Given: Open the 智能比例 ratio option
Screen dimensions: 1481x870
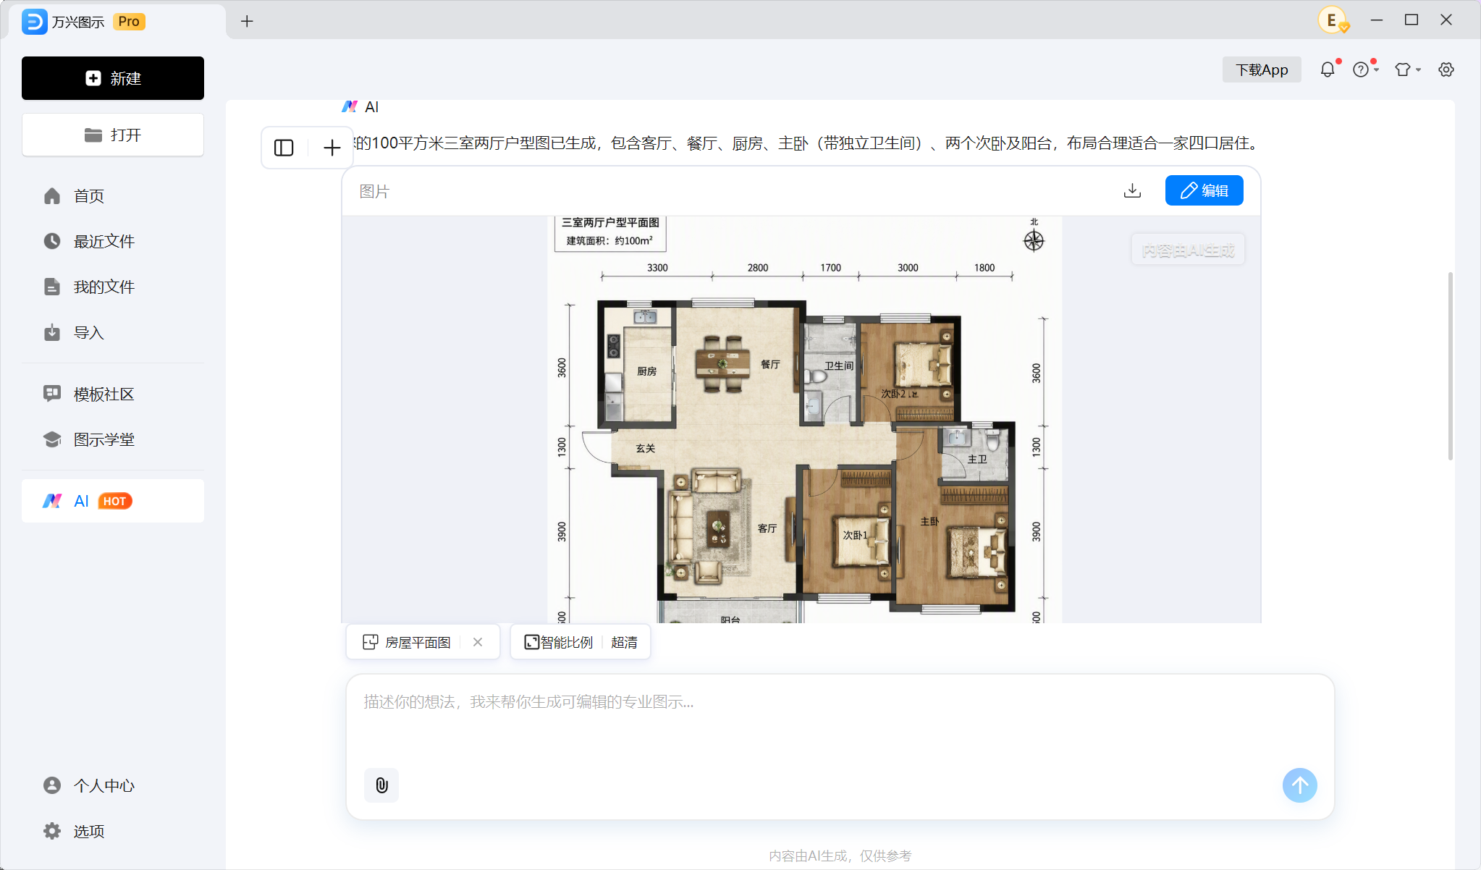Looking at the screenshot, I should click(558, 642).
